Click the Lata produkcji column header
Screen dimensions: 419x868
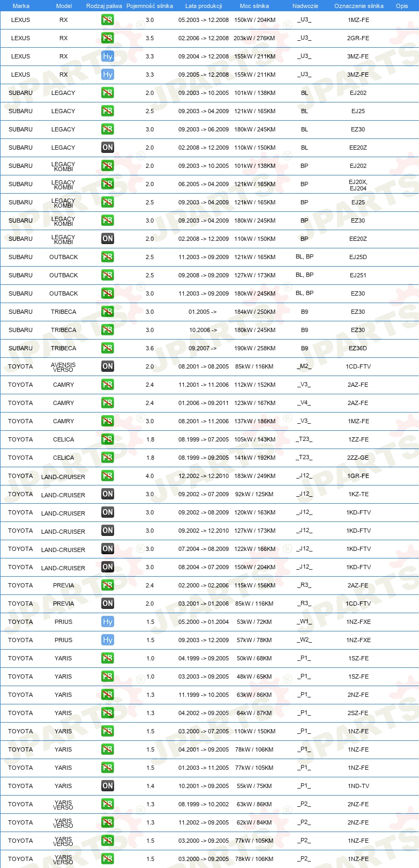click(204, 6)
